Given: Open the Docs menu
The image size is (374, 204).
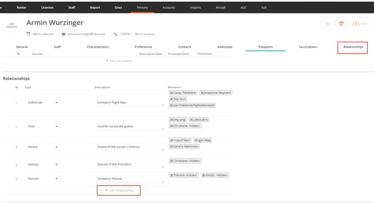Looking at the screenshot, I should pos(119,8).
